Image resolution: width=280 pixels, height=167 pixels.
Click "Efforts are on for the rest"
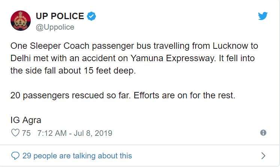pos(184,95)
